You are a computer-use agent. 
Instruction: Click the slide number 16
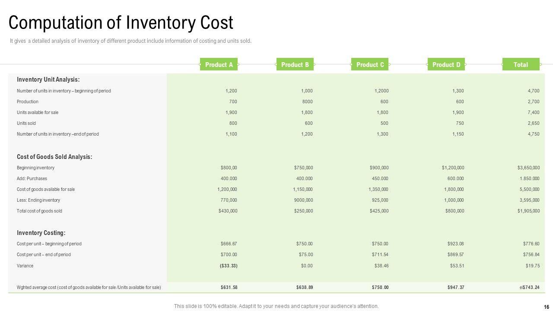[x=547, y=307]
